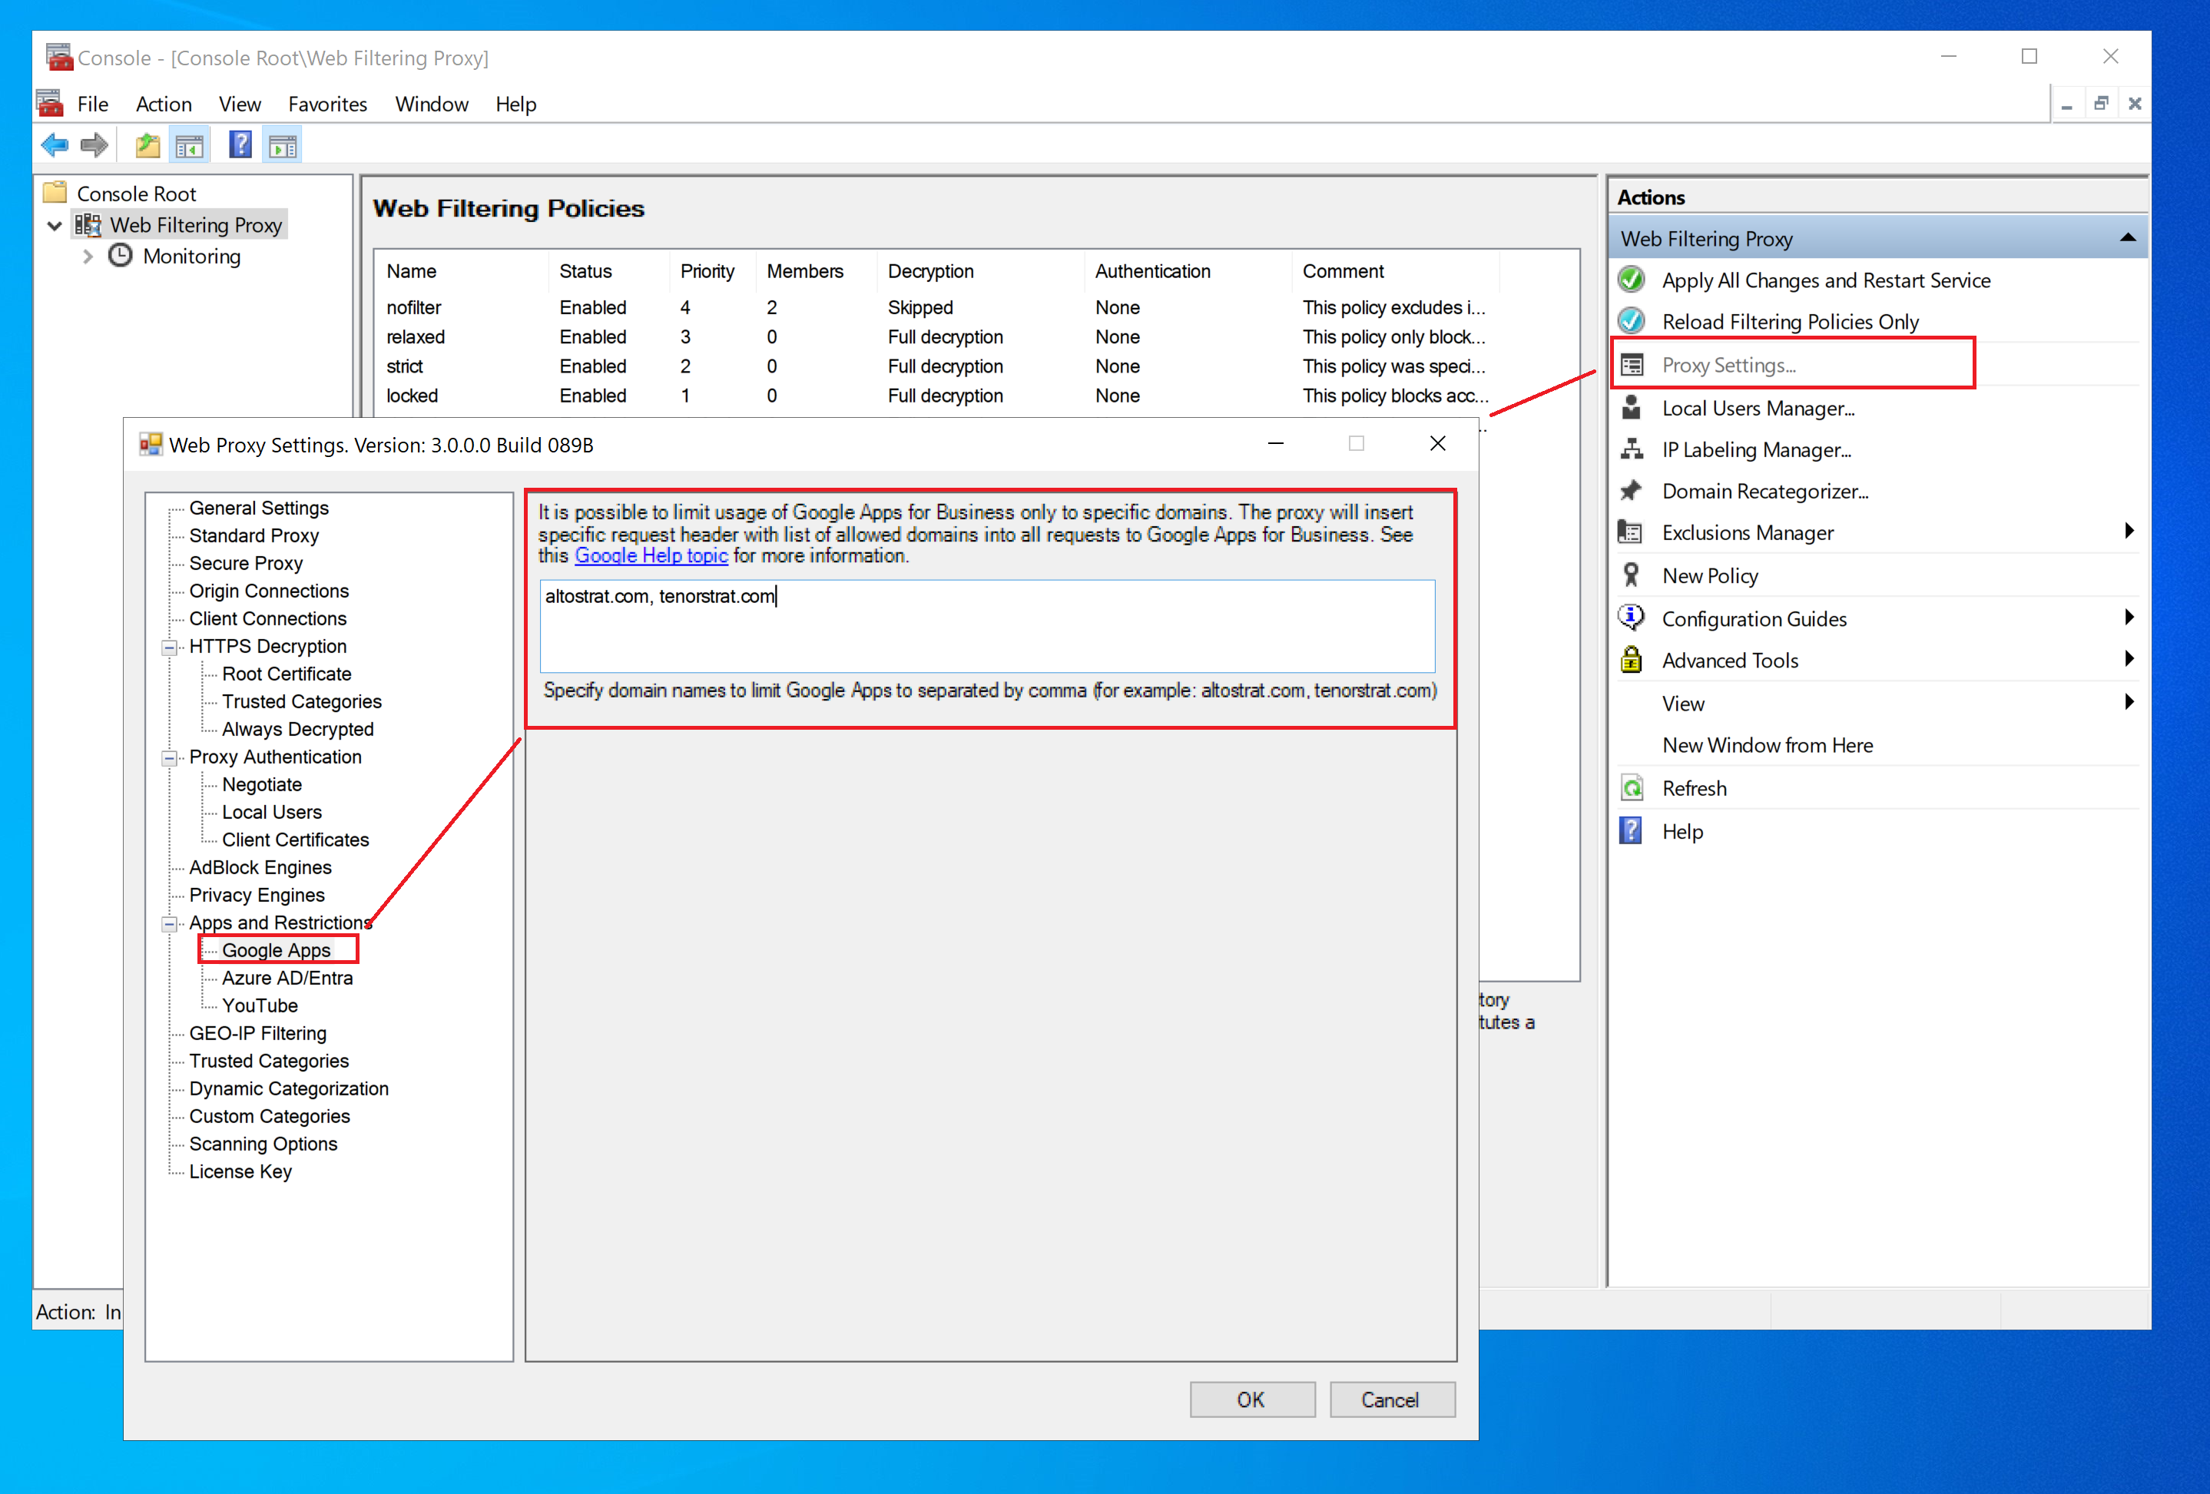Click the Up one level folder icon
Viewport: 2210px width, 1494px height.
[x=147, y=145]
